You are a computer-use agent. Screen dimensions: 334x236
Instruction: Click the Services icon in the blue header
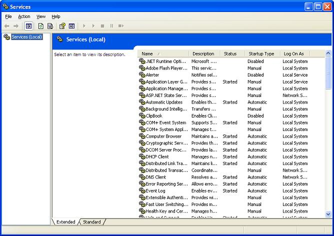pos(60,39)
